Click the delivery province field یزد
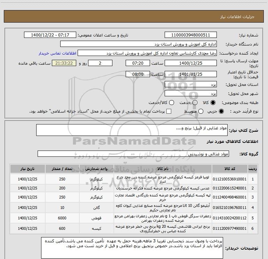Viewport: 268px width, 259px height. 191,84
